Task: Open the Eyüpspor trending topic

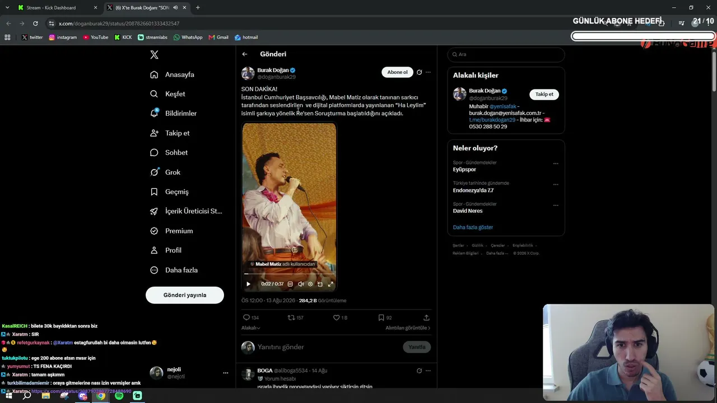Action: [x=464, y=170]
